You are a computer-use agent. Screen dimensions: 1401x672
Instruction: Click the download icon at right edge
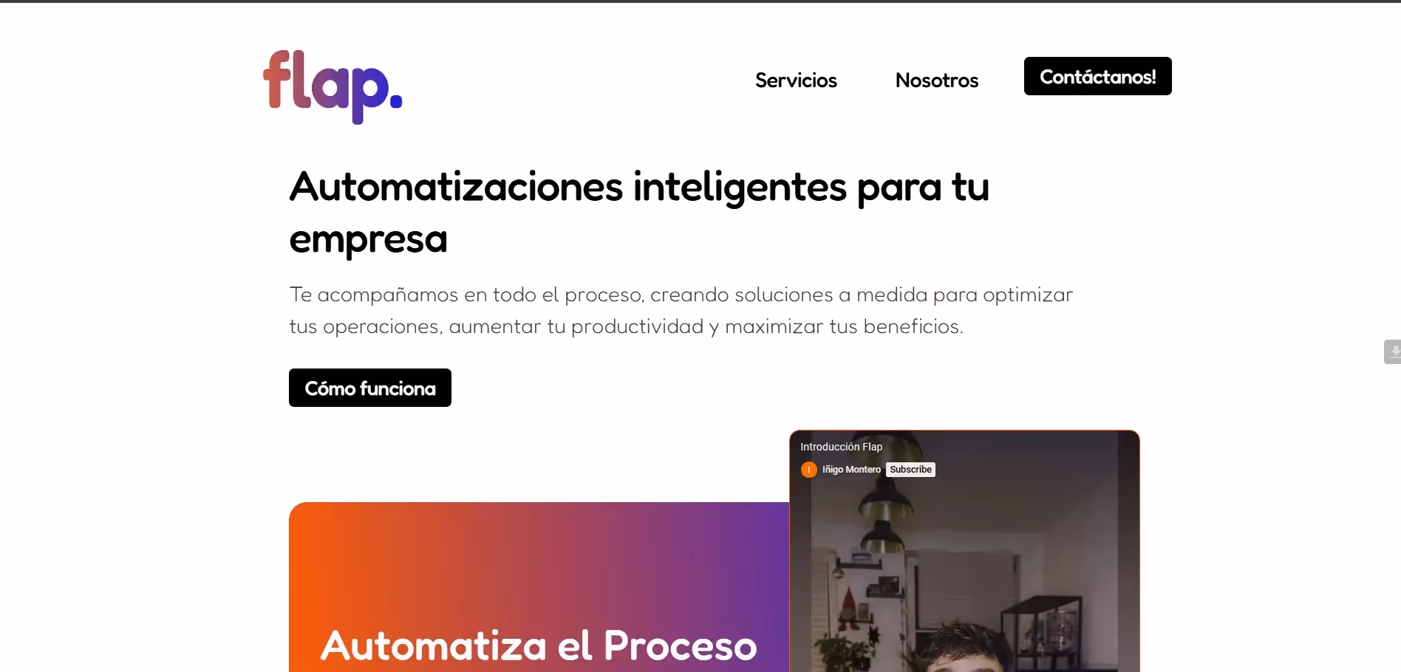point(1392,352)
